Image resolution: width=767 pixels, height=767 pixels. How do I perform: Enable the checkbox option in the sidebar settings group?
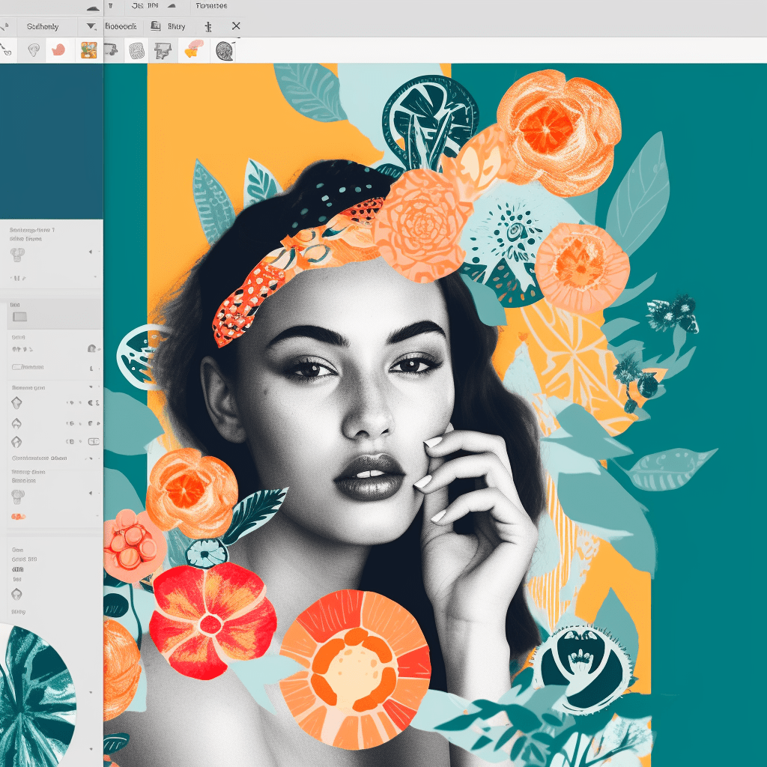point(16,366)
